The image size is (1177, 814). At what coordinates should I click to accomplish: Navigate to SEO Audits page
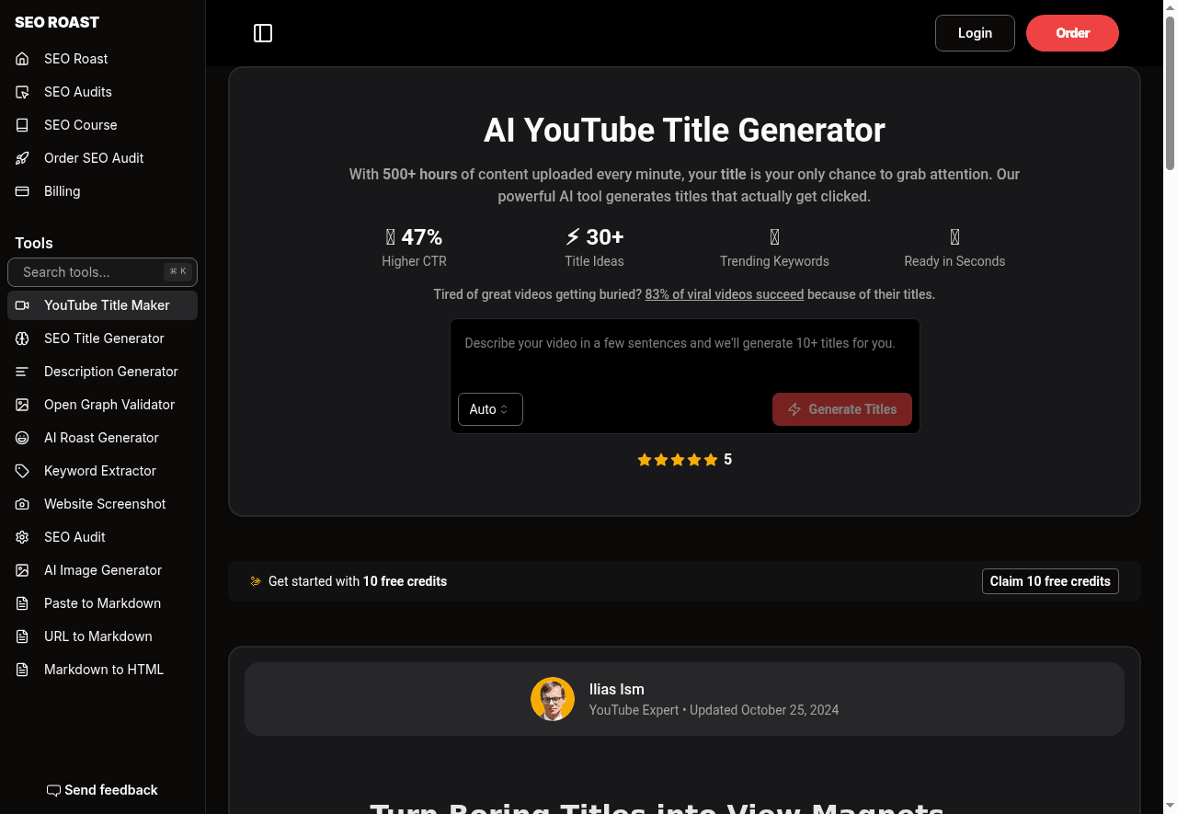tap(77, 92)
